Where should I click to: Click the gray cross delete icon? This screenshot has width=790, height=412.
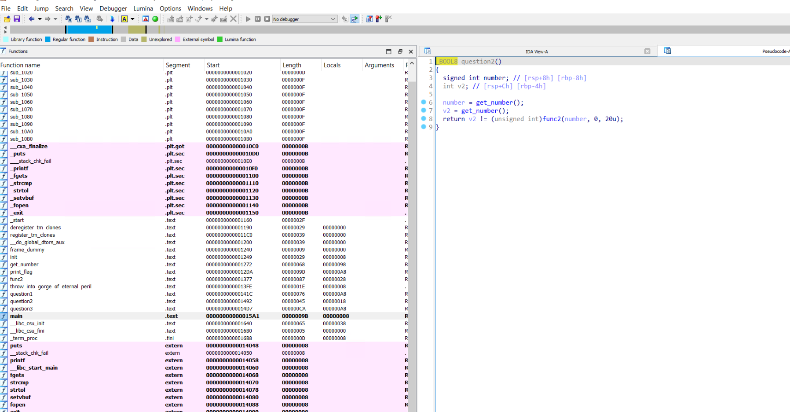234,19
